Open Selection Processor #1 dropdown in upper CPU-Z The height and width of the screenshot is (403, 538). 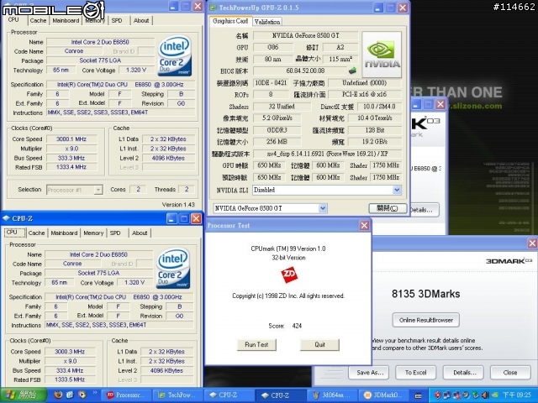98,190
